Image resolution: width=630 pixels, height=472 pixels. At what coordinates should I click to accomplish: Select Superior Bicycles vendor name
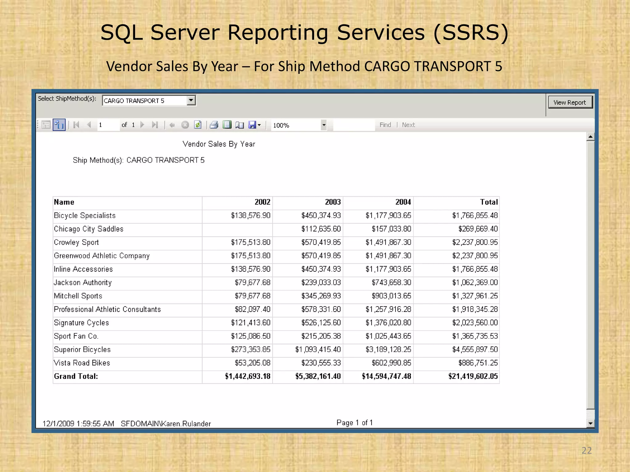tap(82, 350)
